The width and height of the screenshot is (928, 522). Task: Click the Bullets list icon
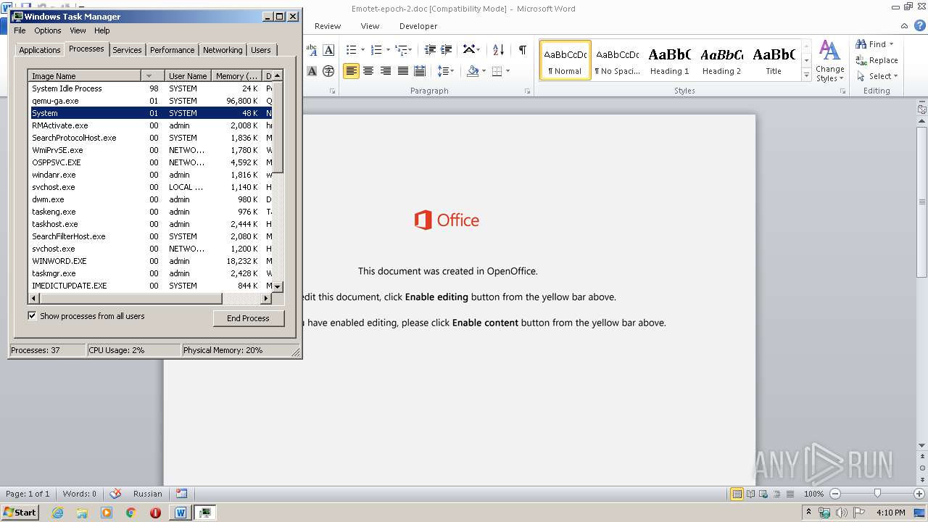click(x=352, y=49)
